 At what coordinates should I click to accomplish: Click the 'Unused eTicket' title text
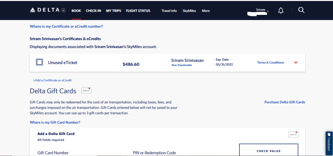pos(63,63)
